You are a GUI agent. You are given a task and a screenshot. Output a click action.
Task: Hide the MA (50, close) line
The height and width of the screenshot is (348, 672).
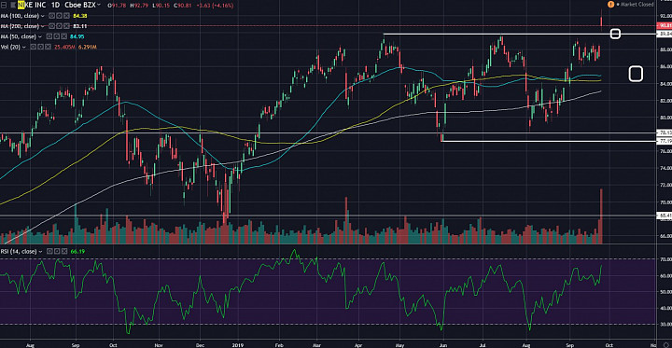(49, 36)
